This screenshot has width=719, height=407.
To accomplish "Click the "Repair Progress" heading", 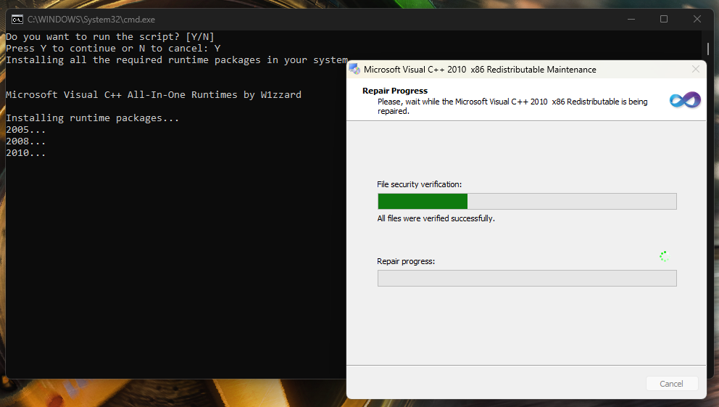I will click(395, 91).
